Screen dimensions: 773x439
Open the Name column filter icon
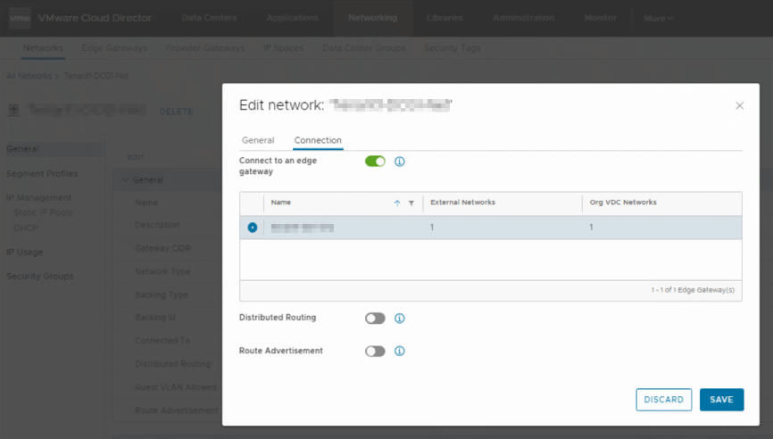(411, 203)
